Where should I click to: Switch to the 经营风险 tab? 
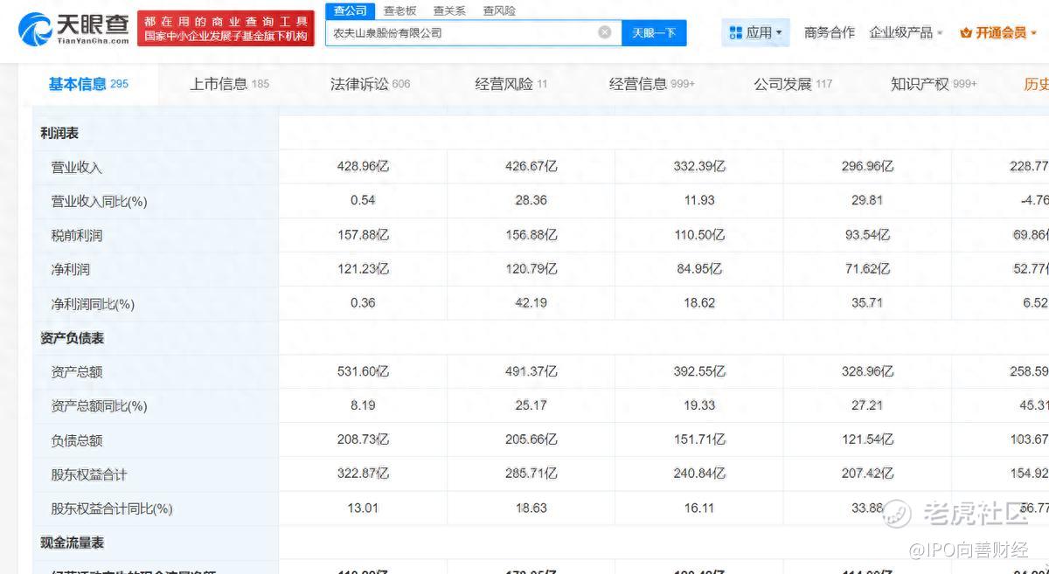pyautogui.click(x=511, y=84)
